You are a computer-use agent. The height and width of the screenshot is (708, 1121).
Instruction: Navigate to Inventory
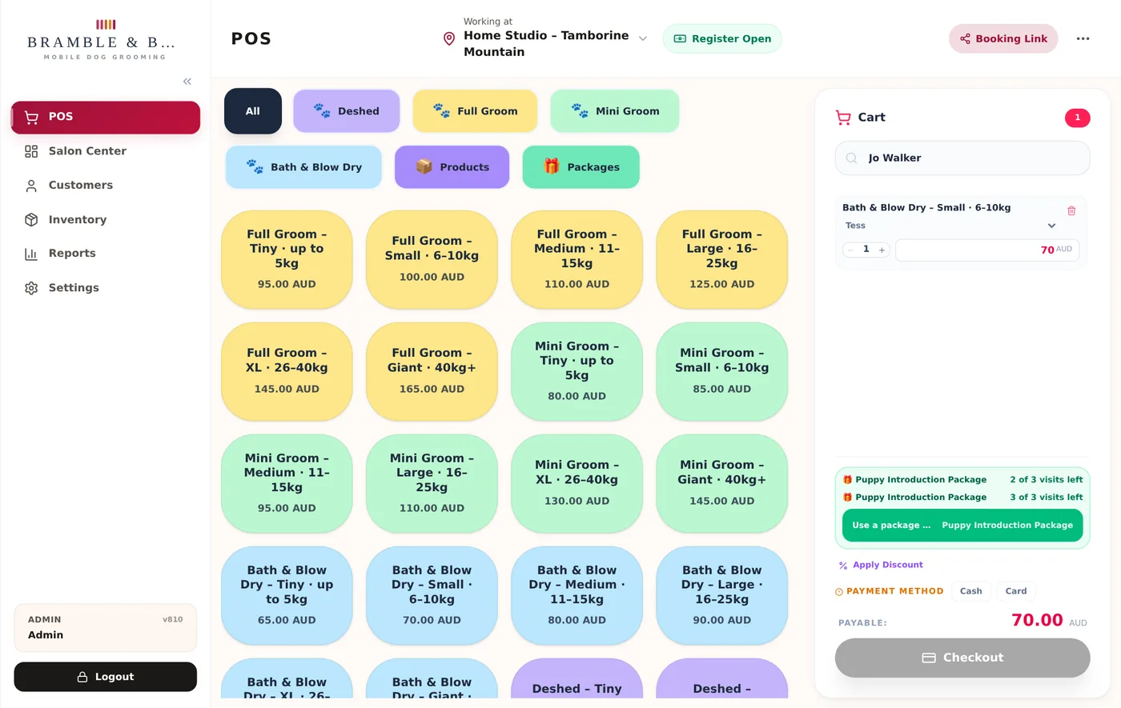click(106, 220)
